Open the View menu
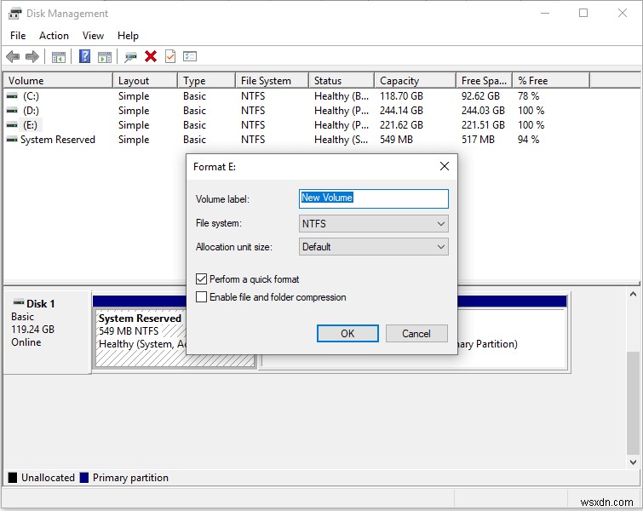The height and width of the screenshot is (511, 643). 93,36
